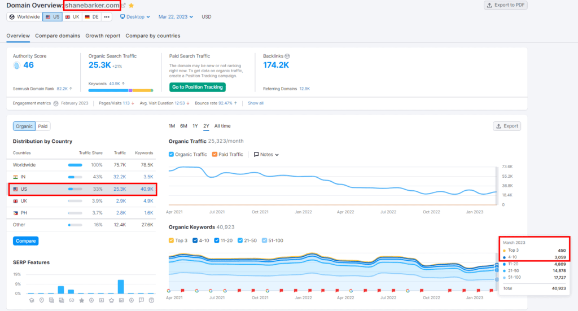Click the Go to Position Tracking button
The image size is (578, 311).
coord(198,87)
